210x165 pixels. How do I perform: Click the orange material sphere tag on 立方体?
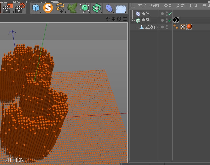(x=189, y=27)
